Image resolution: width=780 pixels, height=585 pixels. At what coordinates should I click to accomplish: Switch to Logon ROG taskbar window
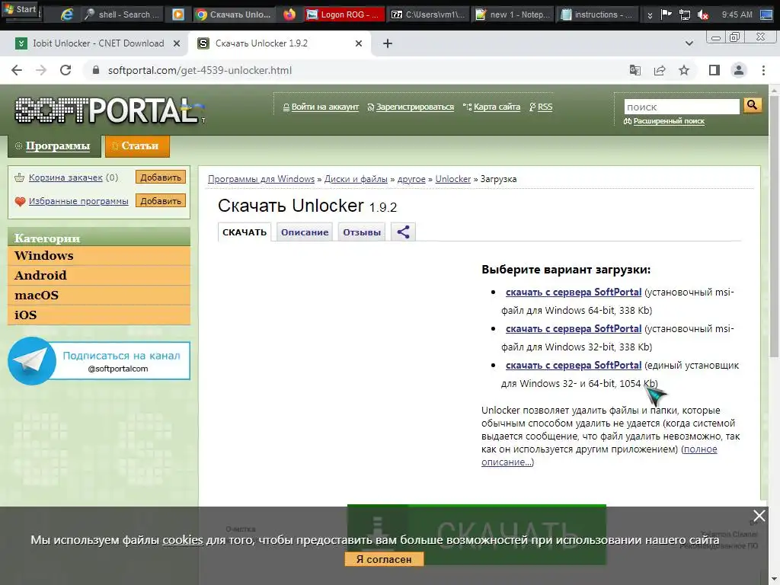coord(344,14)
